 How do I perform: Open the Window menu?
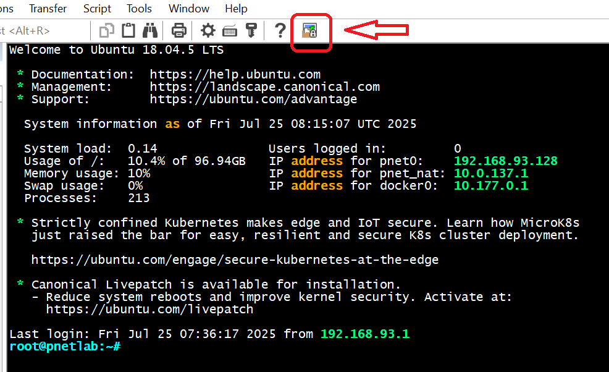[x=189, y=9]
